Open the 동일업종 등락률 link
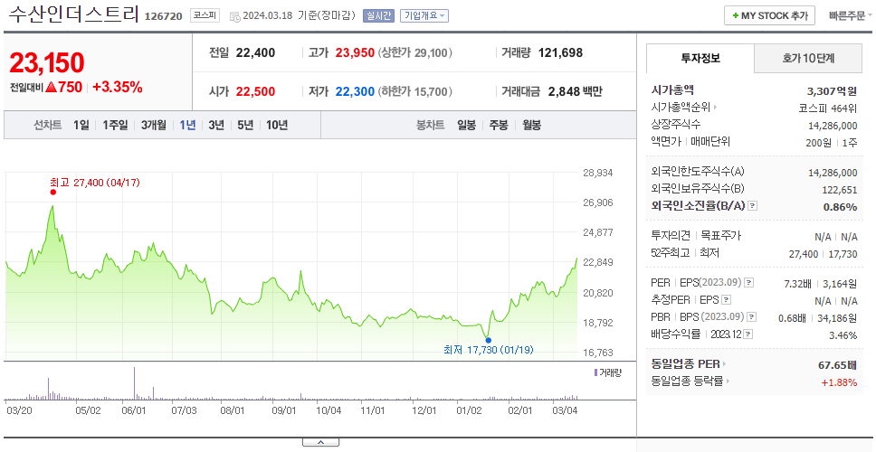The width and height of the screenshot is (876, 452). point(687,381)
